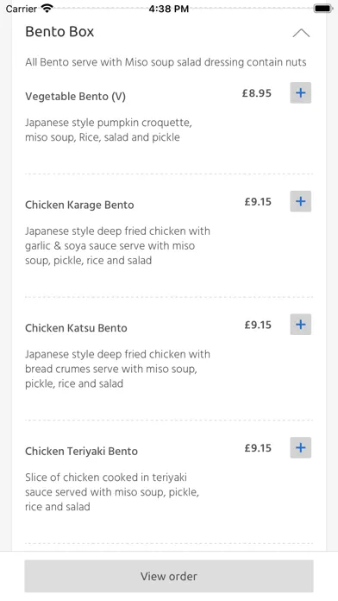
Task: Tap the battery indicator icon
Action: click(x=322, y=9)
